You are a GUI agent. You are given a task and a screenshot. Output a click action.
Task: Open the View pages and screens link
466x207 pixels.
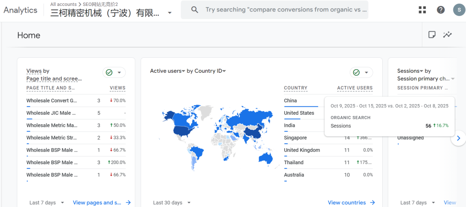point(101,202)
